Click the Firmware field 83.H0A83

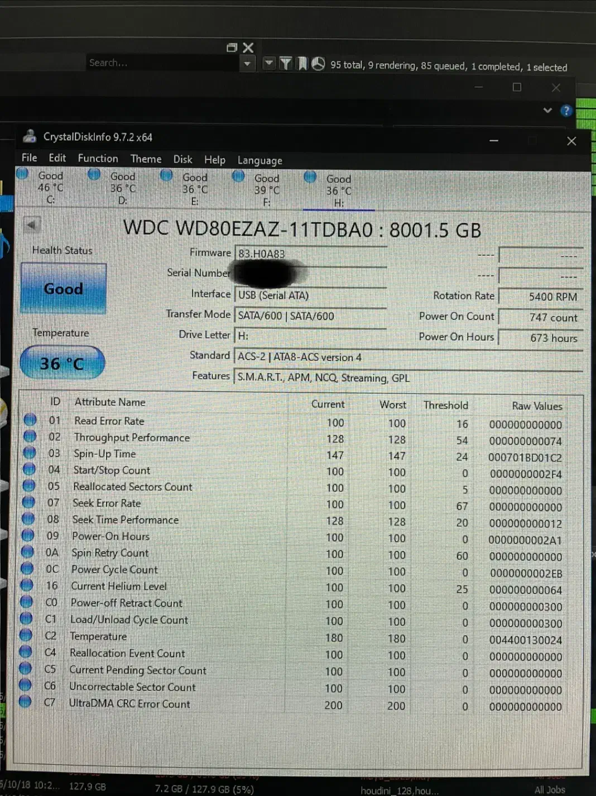(310, 254)
